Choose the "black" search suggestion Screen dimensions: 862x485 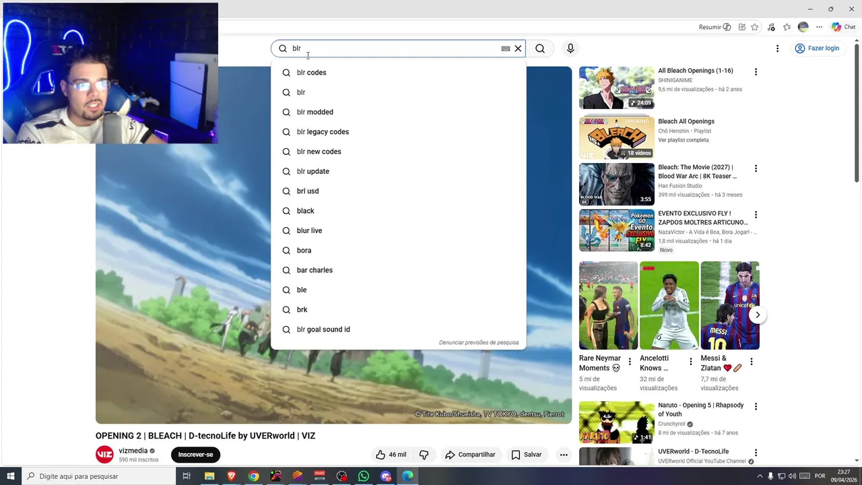398,211
